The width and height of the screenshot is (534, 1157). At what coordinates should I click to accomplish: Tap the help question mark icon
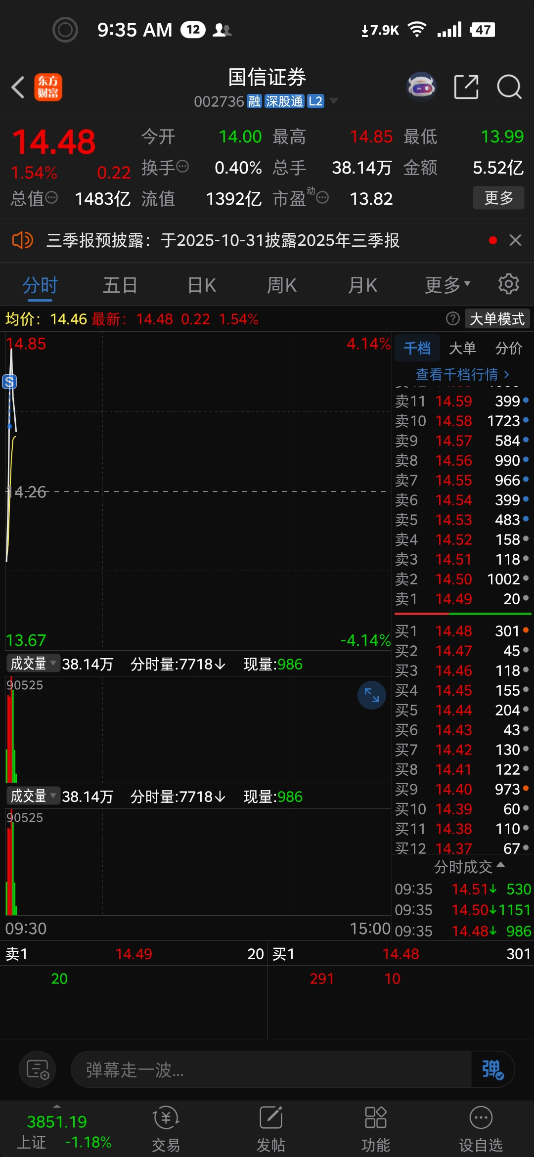(452, 319)
